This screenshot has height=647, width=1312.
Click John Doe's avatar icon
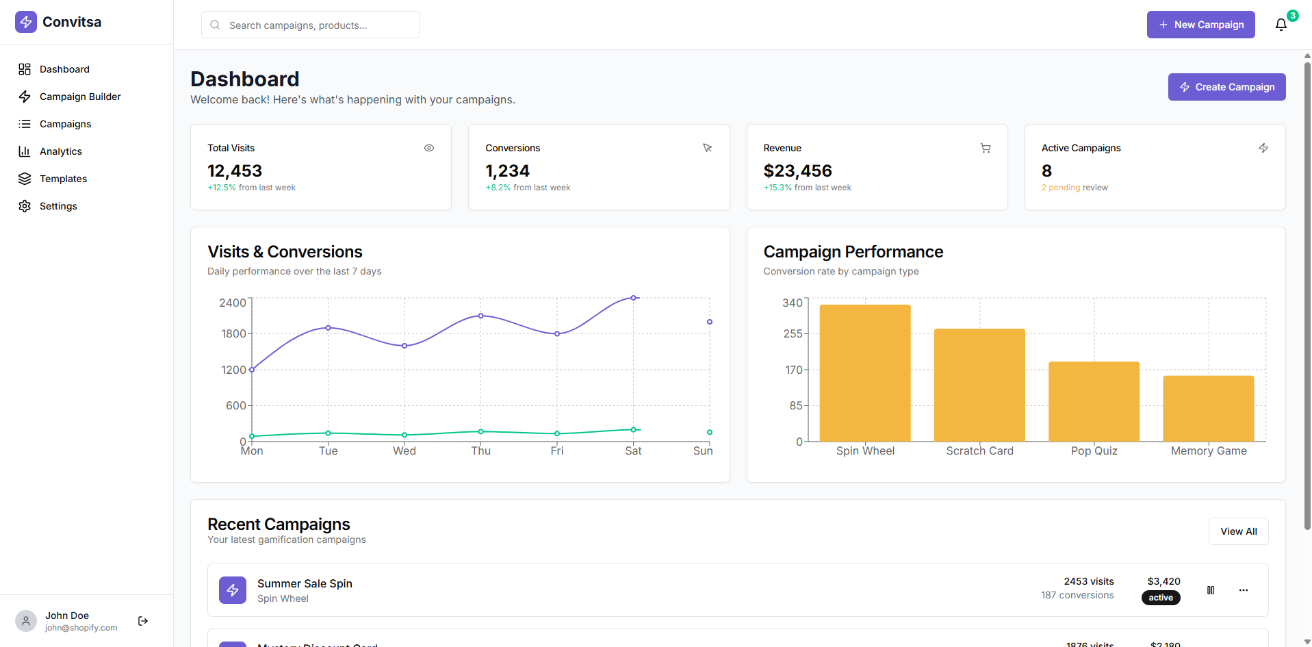tap(26, 621)
